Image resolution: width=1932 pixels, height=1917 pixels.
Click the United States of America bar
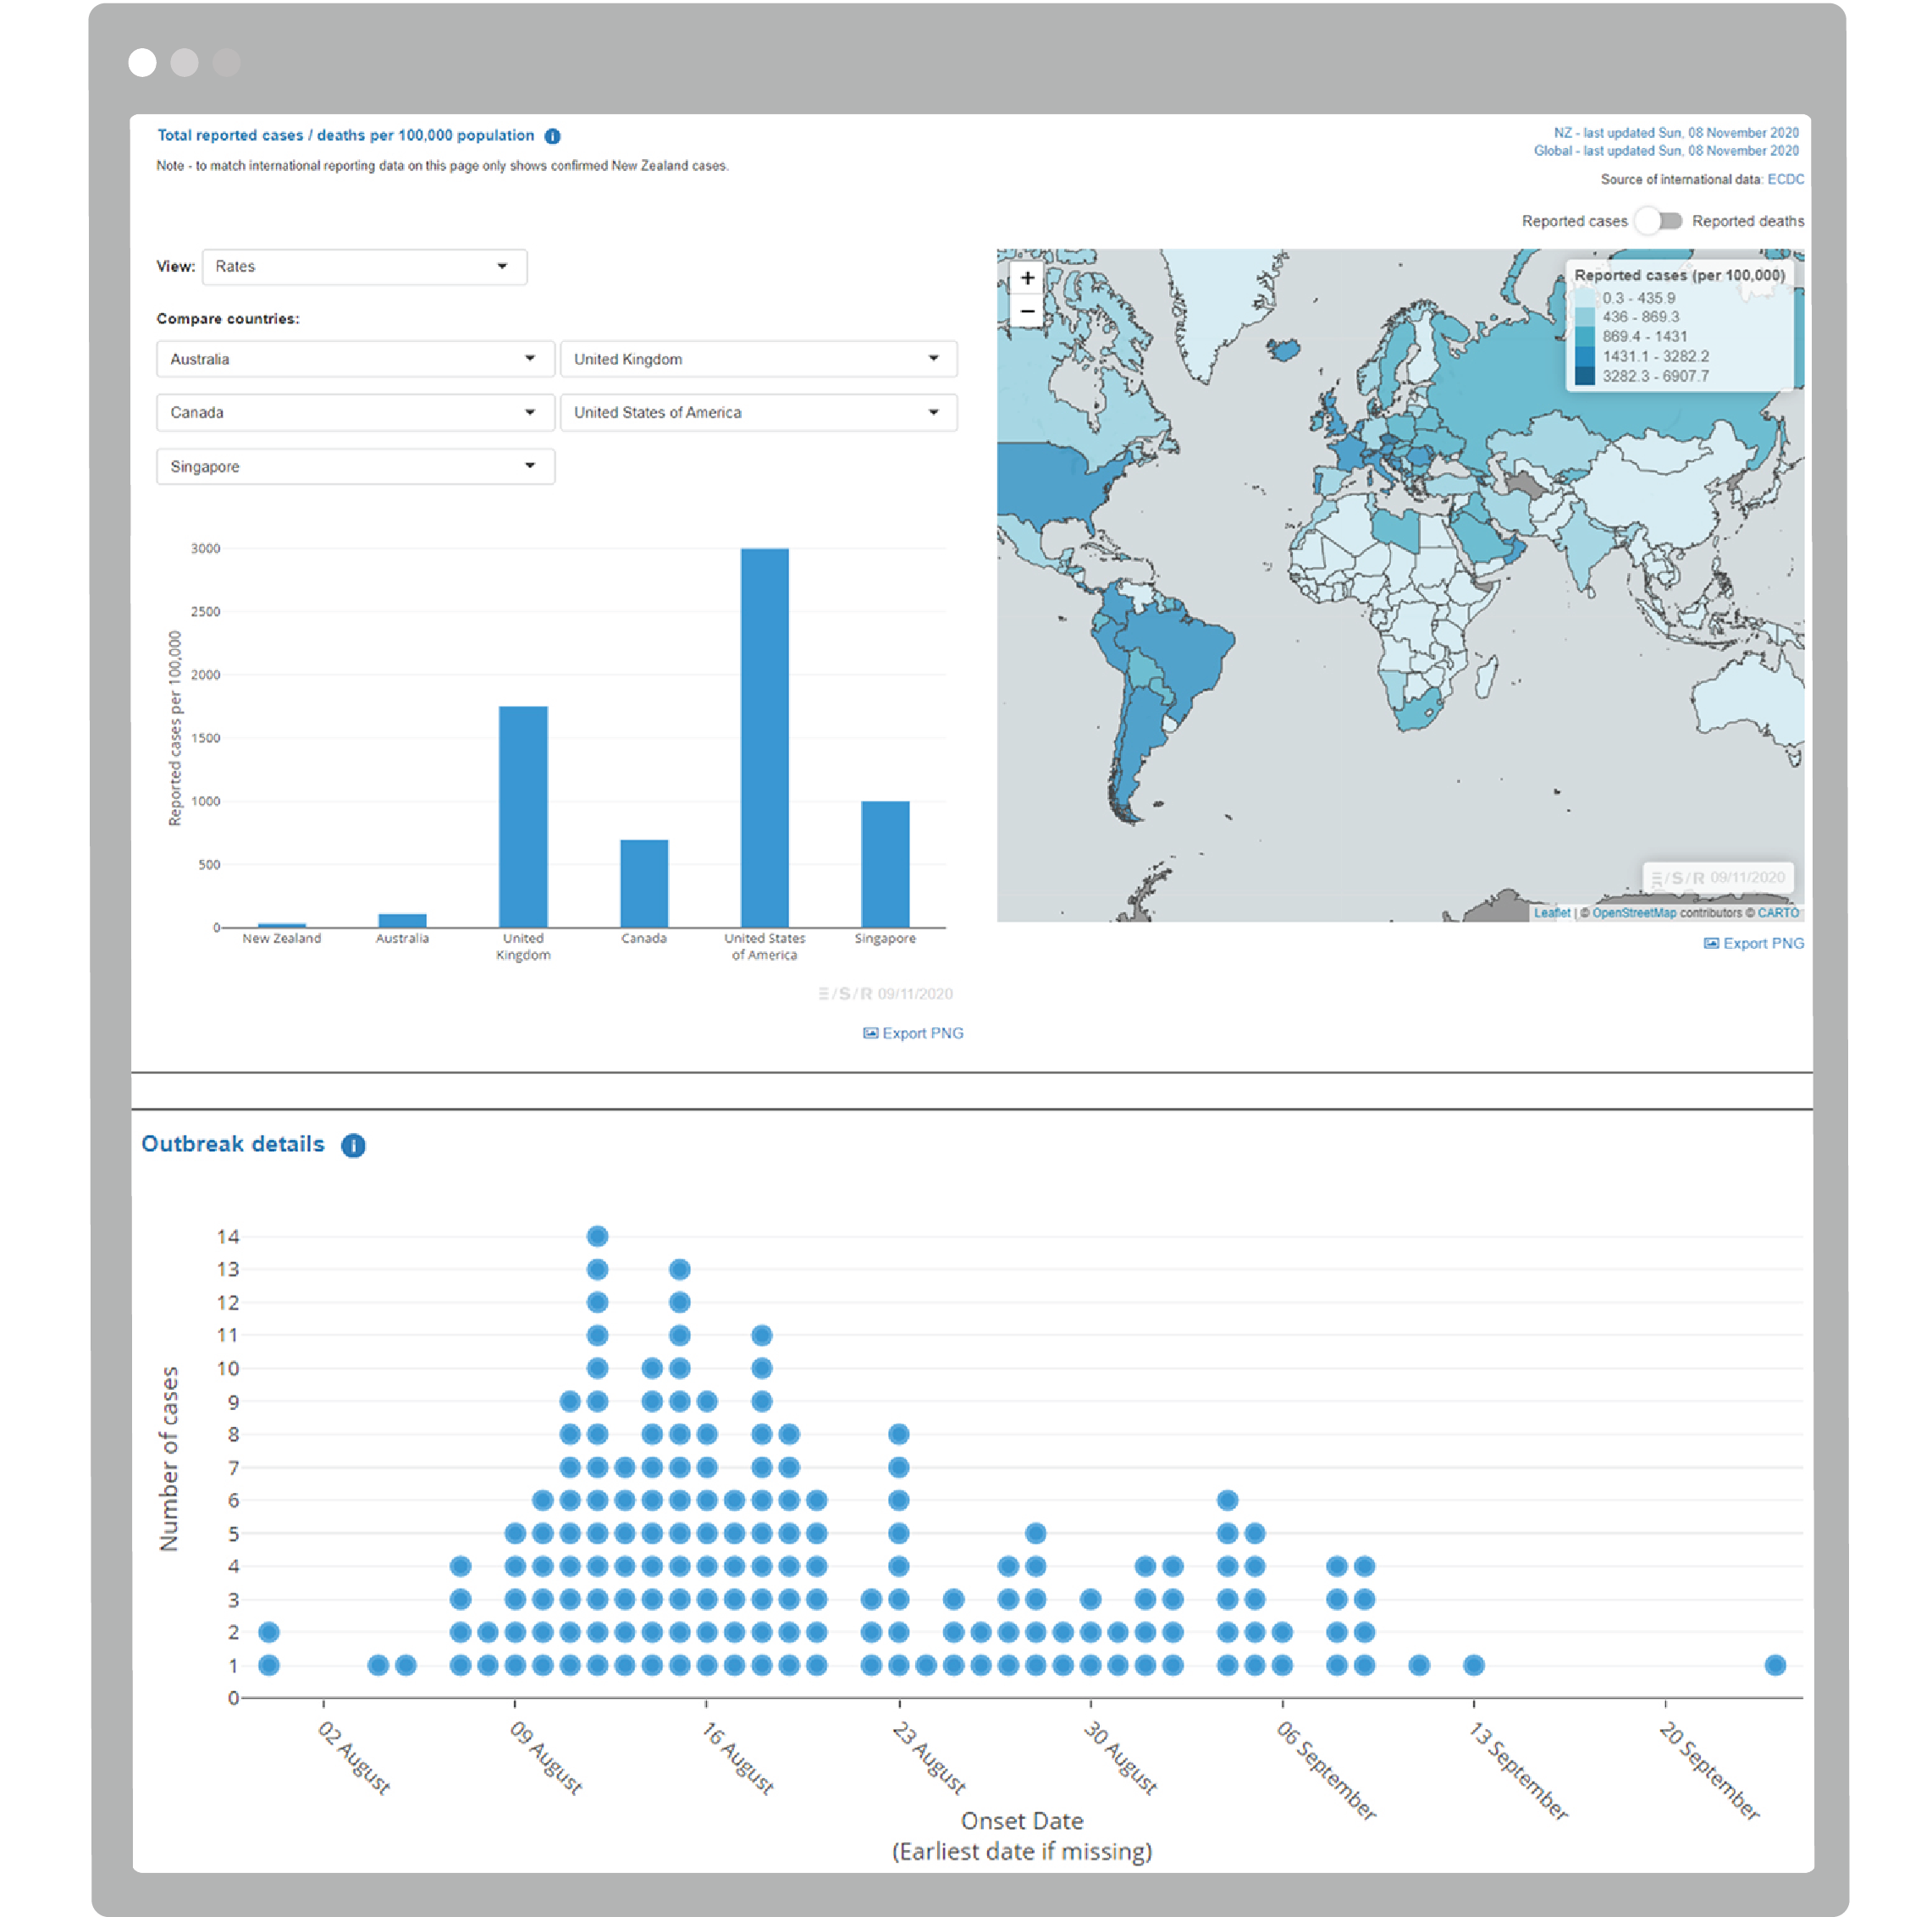point(764,738)
